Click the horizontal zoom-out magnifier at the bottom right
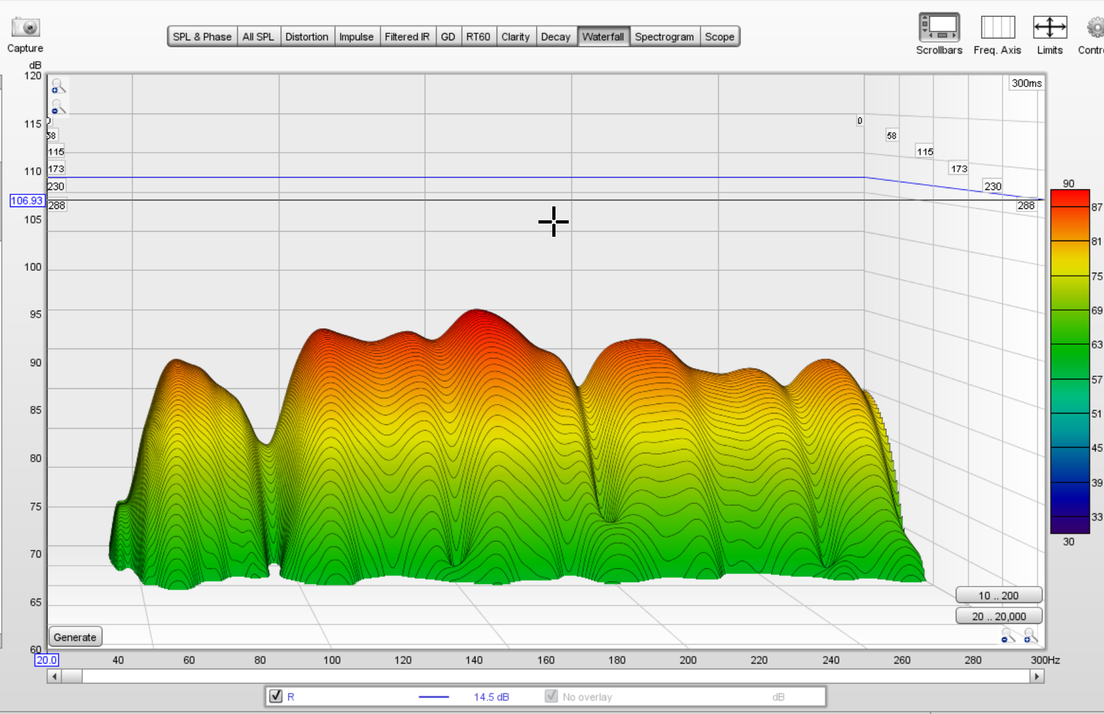The height and width of the screenshot is (714, 1104). [1008, 636]
